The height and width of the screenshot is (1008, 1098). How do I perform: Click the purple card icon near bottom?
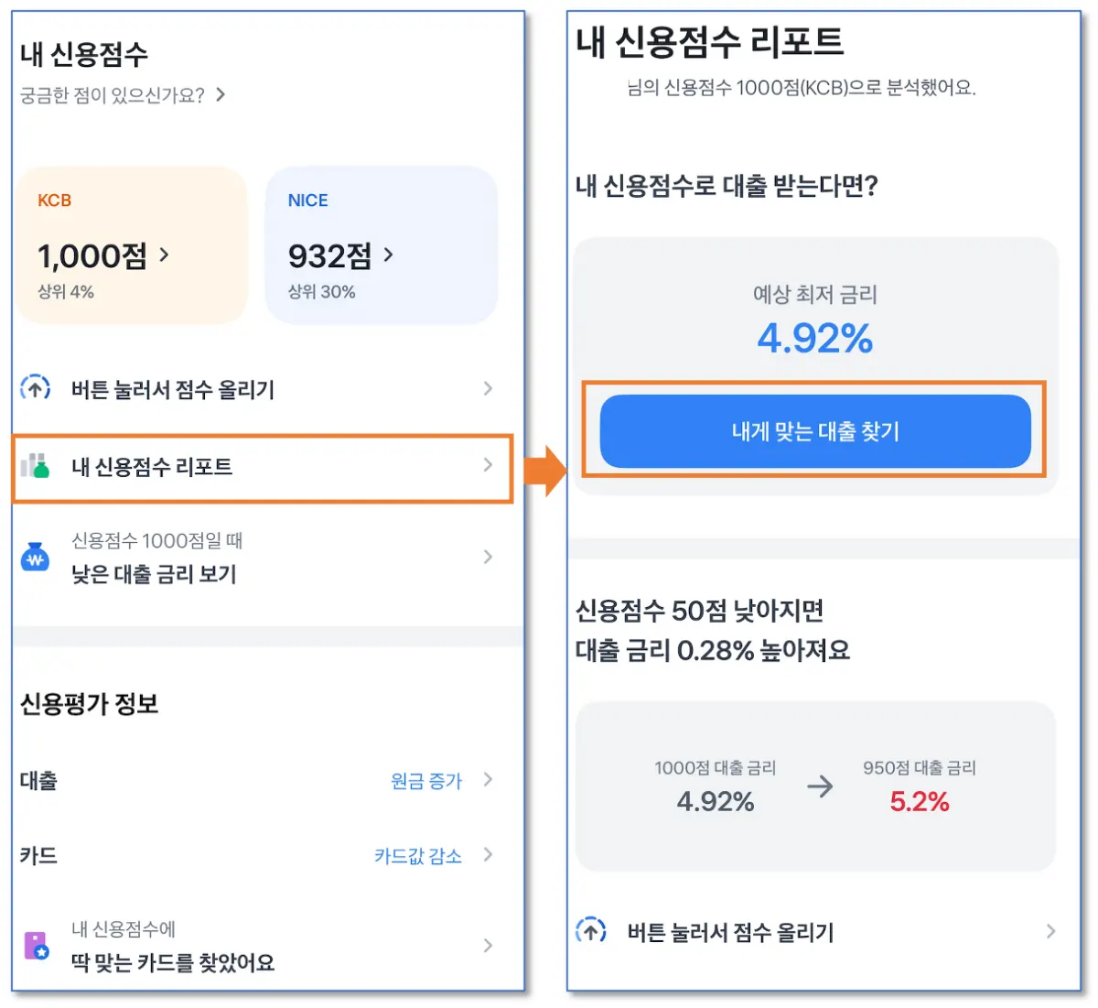point(36,945)
